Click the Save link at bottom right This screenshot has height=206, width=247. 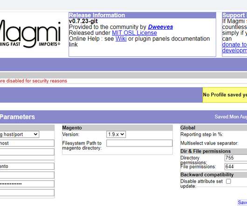(x=242, y=202)
